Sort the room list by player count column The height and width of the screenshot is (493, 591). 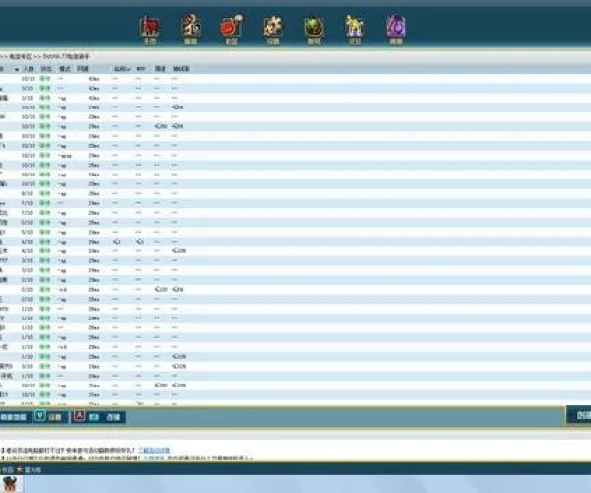click(x=29, y=69)
